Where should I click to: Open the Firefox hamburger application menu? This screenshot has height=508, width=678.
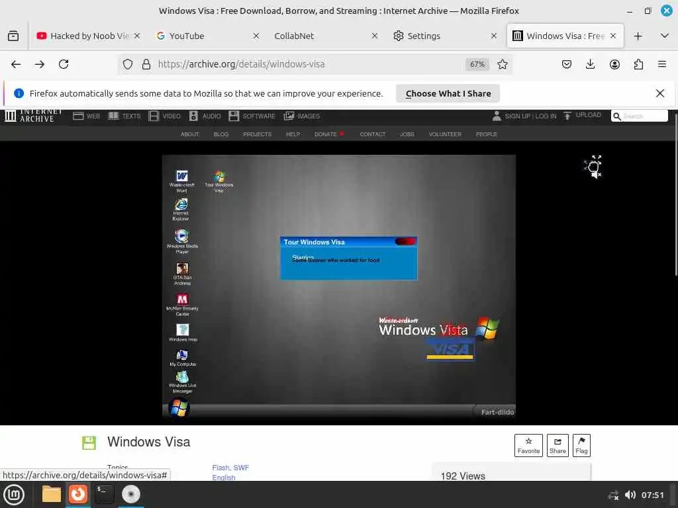tap(662, 64)
